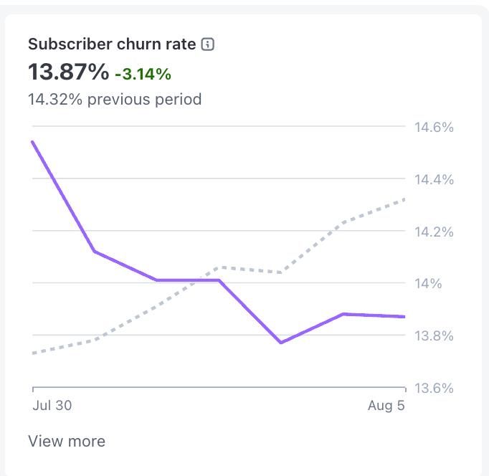Click the 14.6% y-axis label

[x=434, y=128]
